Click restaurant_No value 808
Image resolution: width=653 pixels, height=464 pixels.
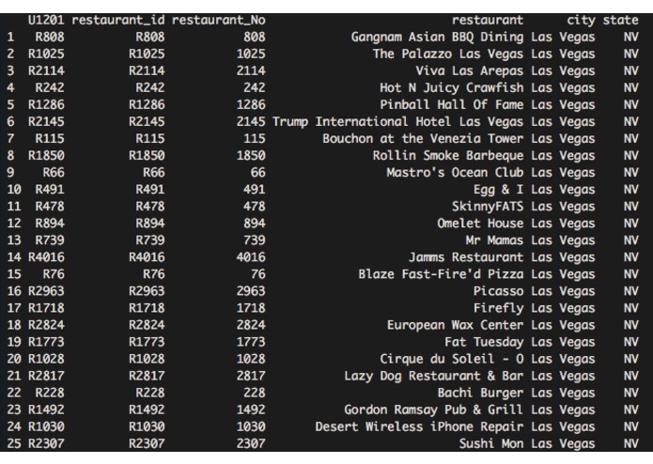[254, 37]
